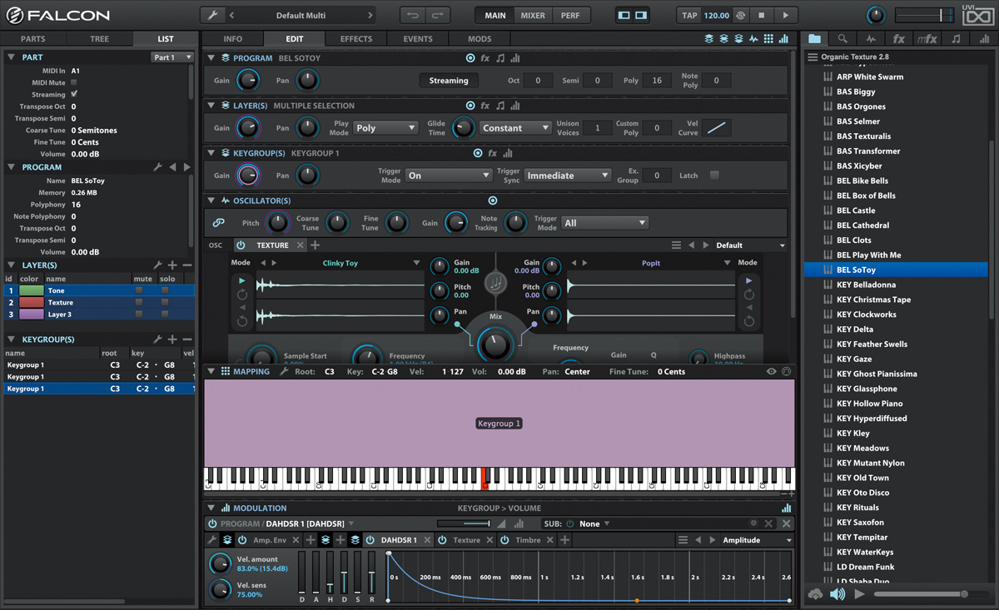999x610 pixels.
Task: Select the DAHDSR 1 modulation tab
Action: [x=399, y=540]
